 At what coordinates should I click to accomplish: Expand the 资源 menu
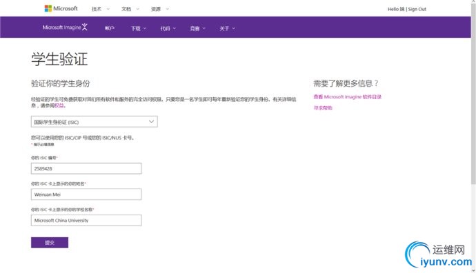pos(159,9)
